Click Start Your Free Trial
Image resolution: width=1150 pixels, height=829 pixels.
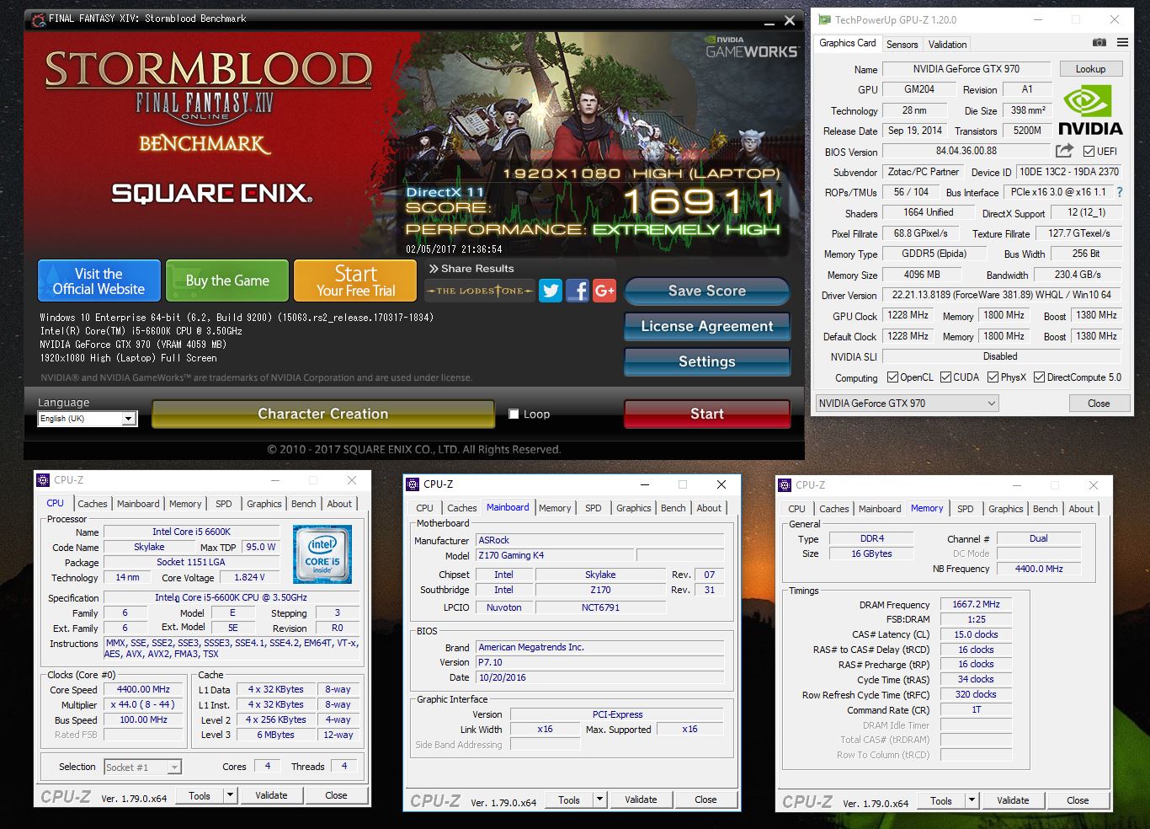tap(355, 281)
